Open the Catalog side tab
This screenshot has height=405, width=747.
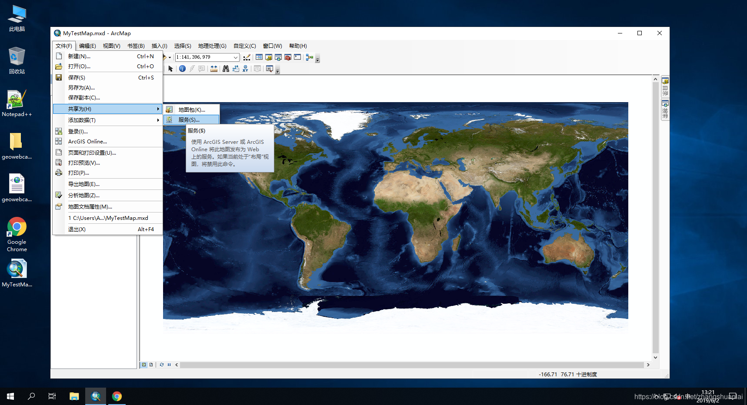point(665,87)
